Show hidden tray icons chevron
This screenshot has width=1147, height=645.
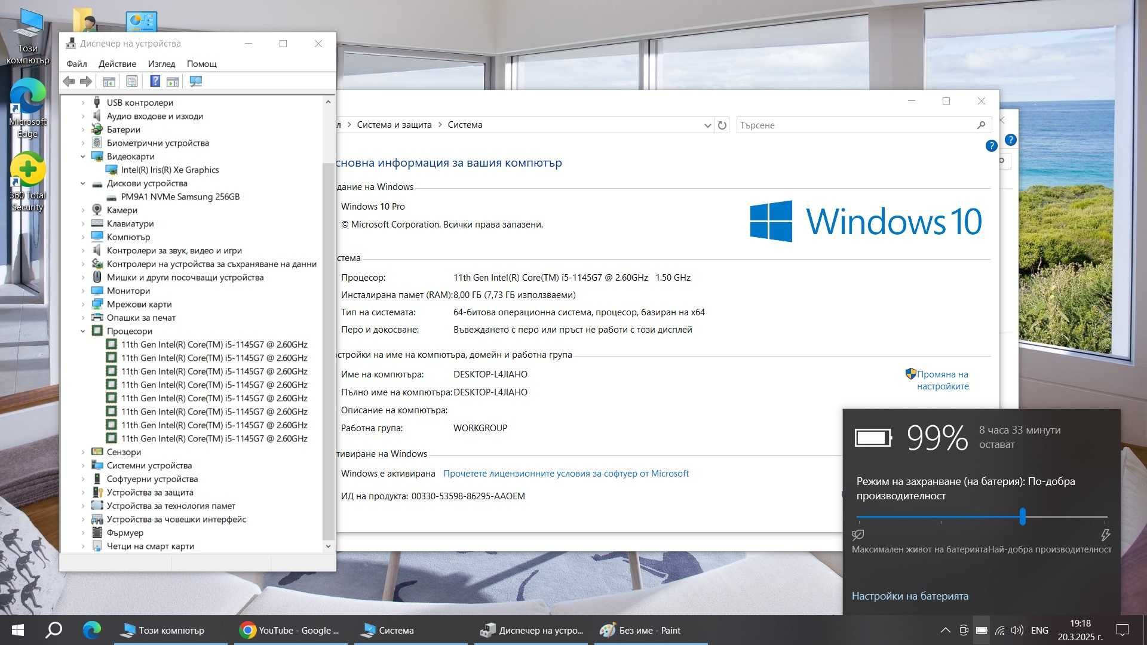coord(945,630)
